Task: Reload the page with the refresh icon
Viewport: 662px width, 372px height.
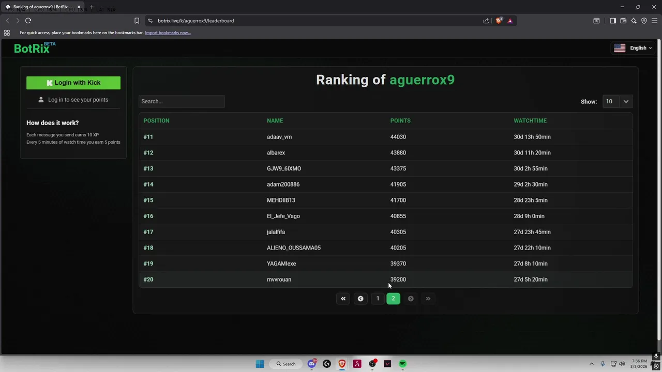Action: point(28,21)
